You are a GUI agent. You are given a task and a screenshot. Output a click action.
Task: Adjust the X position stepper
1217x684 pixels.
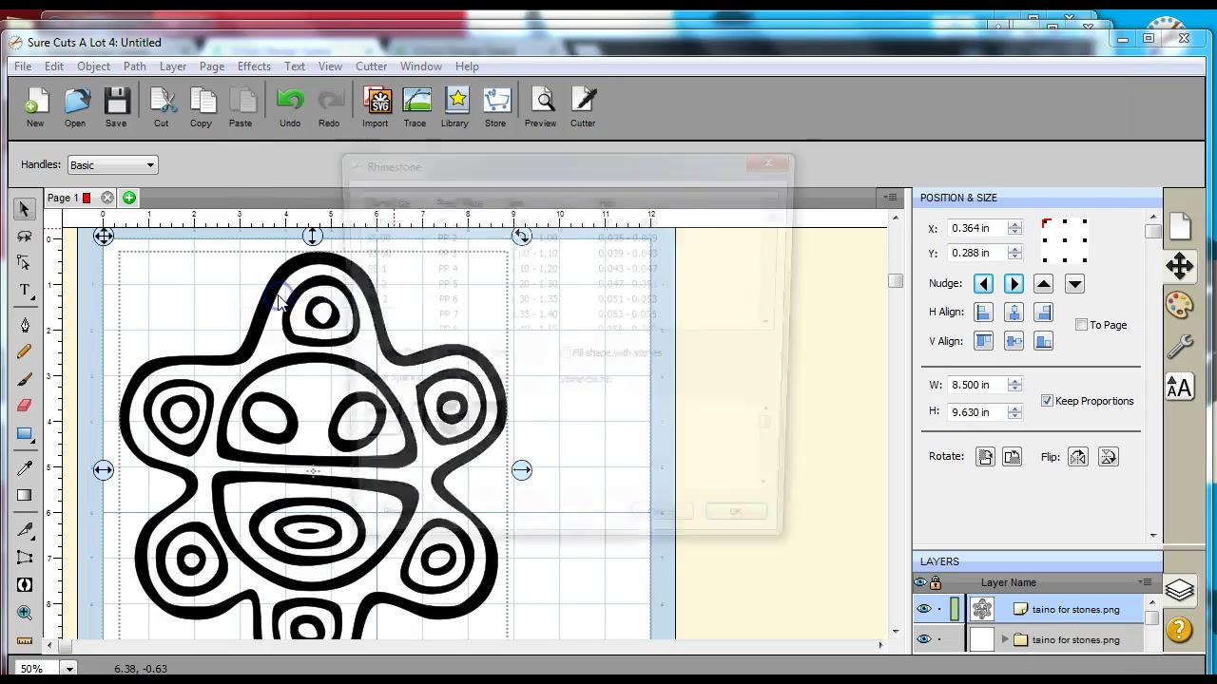(x=1014, y=228)
